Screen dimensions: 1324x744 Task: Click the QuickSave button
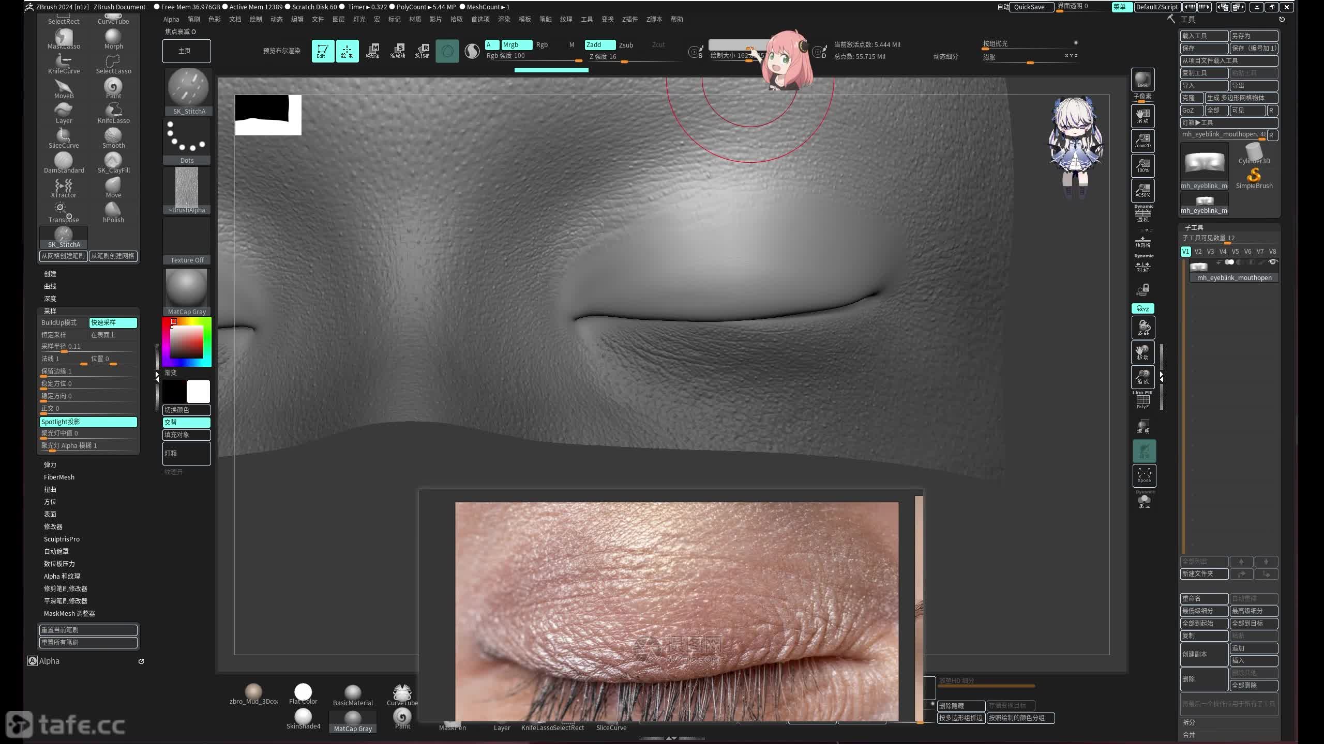click(1031, 7)
